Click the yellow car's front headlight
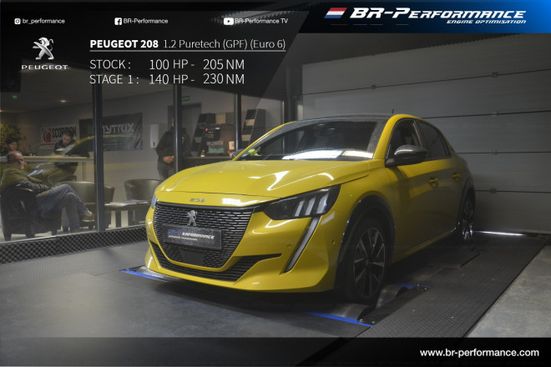The height and width of the screenshot is (367, 551). (304, 204)
